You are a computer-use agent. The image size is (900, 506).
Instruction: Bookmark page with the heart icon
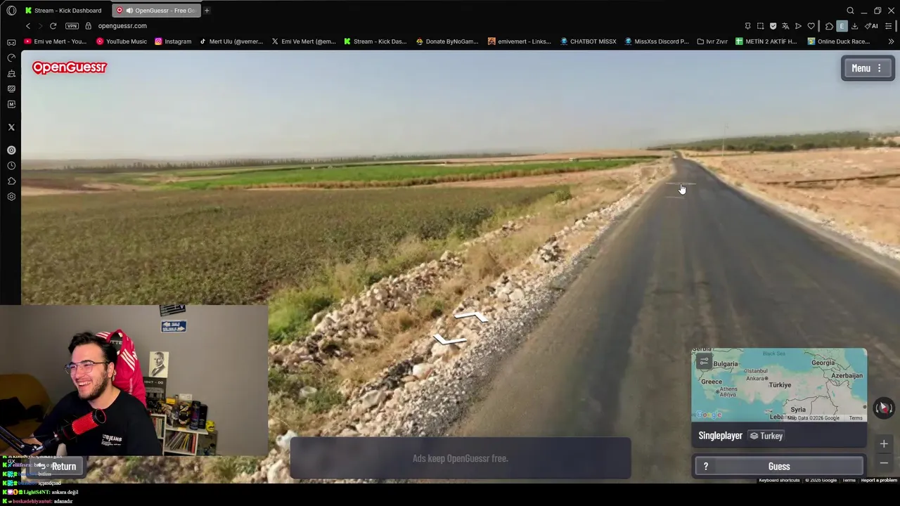811,26
